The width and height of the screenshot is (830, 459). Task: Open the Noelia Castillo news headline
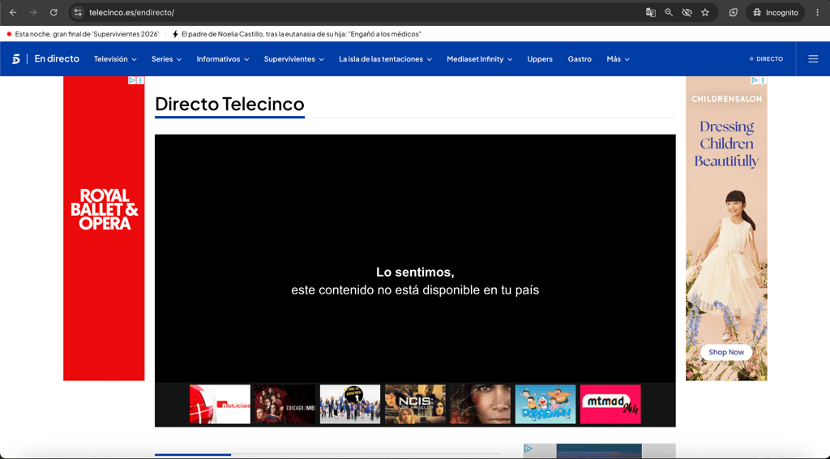(x=302, y=34)
